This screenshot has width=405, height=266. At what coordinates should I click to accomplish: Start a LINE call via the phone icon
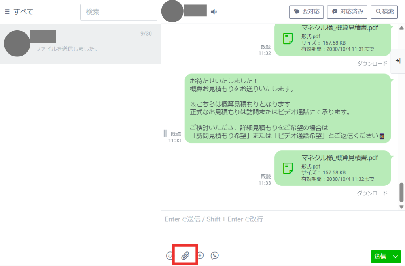click(214, 255)
